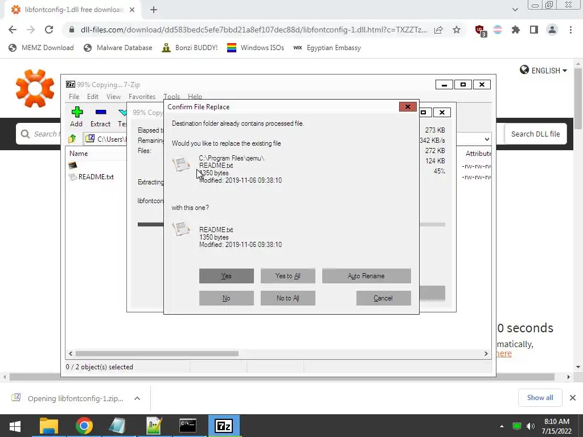Open the 7-Zip Edit menu
This screenshot has width=583, height=437.
93,97
